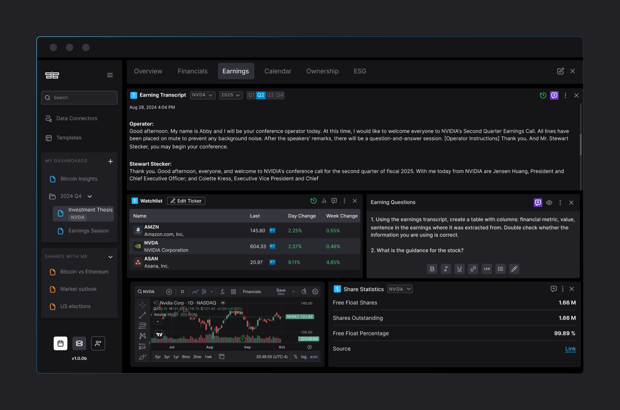Select quarter Q3 in transcript
This screenshot has height=410, width=620.
[270, 95]
